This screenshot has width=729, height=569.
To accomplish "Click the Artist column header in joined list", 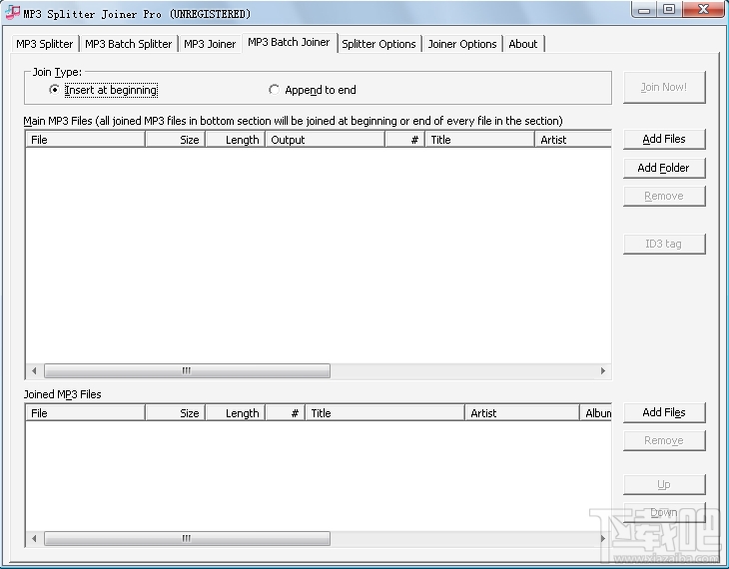I will click(522, 413).
